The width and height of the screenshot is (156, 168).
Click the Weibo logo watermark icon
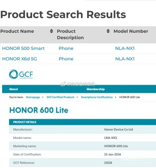[x=63, y=84]
